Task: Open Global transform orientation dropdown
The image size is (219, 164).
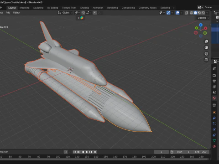Action: coord(65,13)
